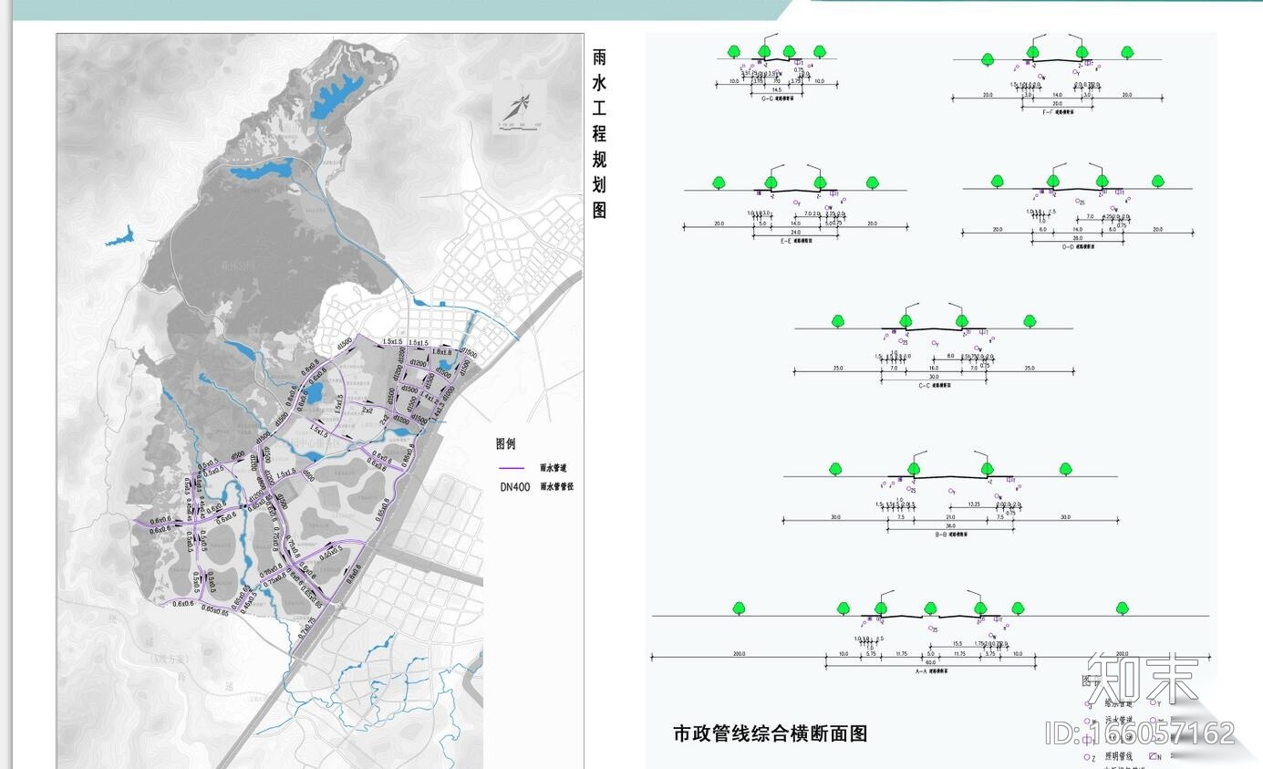Click the E-E cross-section label
Image resolution: width=1263 pixels, height=769 pixels.
796,243
